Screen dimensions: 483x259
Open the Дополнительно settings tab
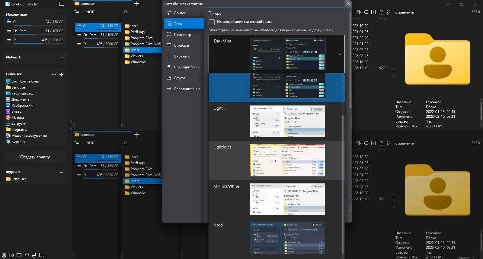point(184,89)
